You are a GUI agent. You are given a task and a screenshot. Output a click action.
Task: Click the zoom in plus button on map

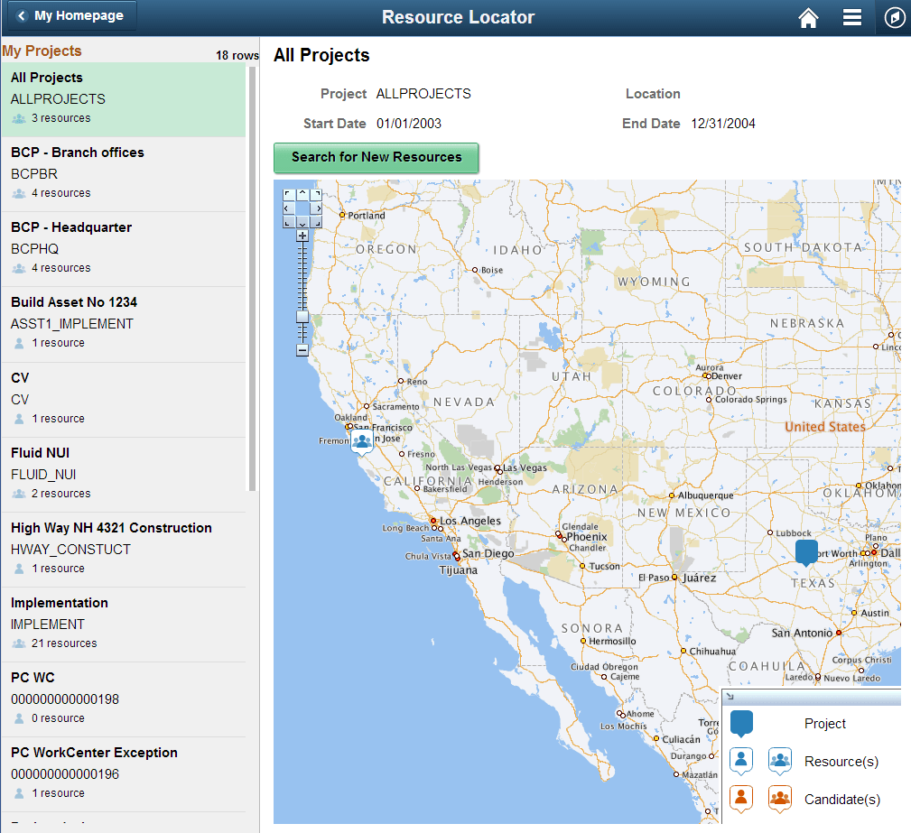[x=303, y=236]
